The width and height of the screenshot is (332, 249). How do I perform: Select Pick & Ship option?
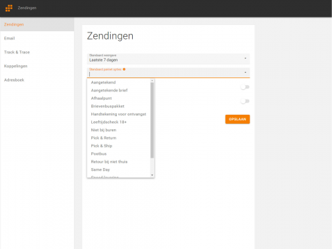[x=118, y=146]
